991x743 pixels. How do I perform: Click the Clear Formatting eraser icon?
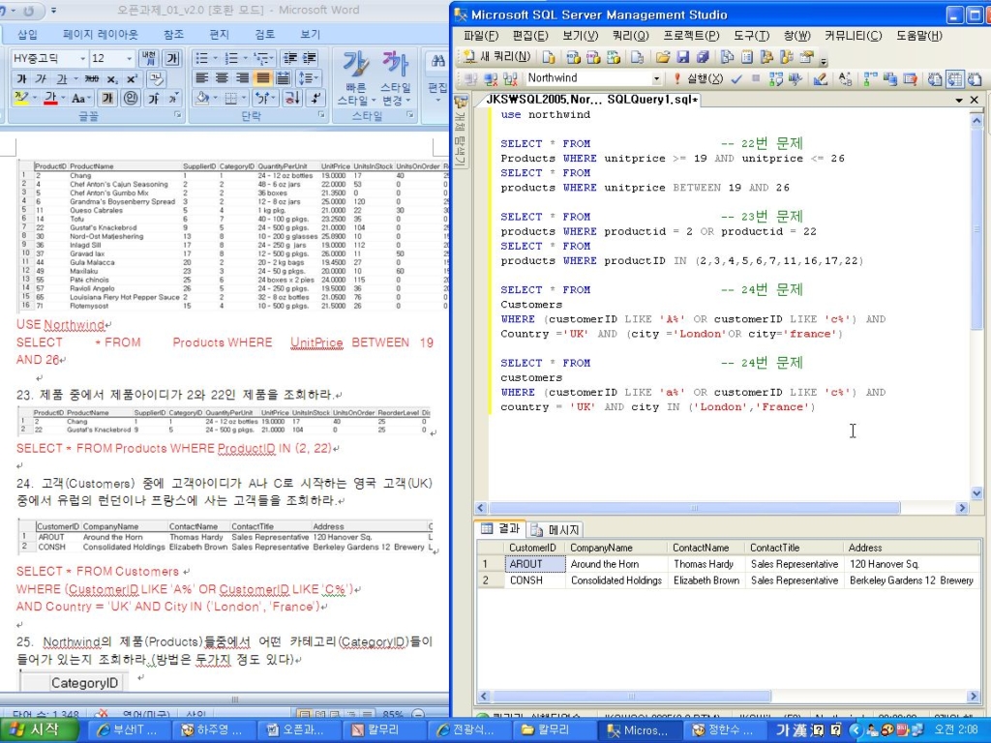coord(156,79)
